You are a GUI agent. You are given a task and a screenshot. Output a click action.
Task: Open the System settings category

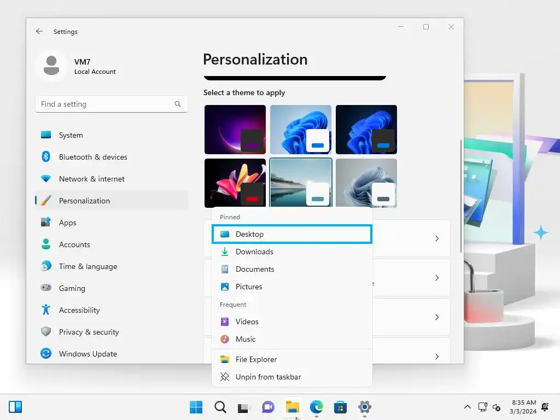[112, 135]
